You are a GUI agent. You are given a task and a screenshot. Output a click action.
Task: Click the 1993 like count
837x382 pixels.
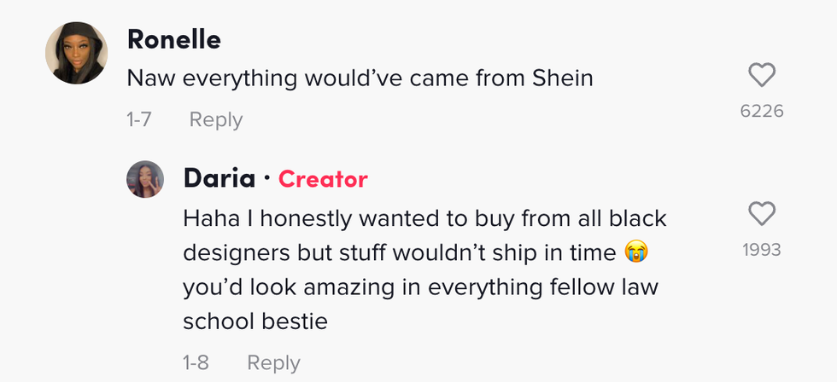coord(761,250)
